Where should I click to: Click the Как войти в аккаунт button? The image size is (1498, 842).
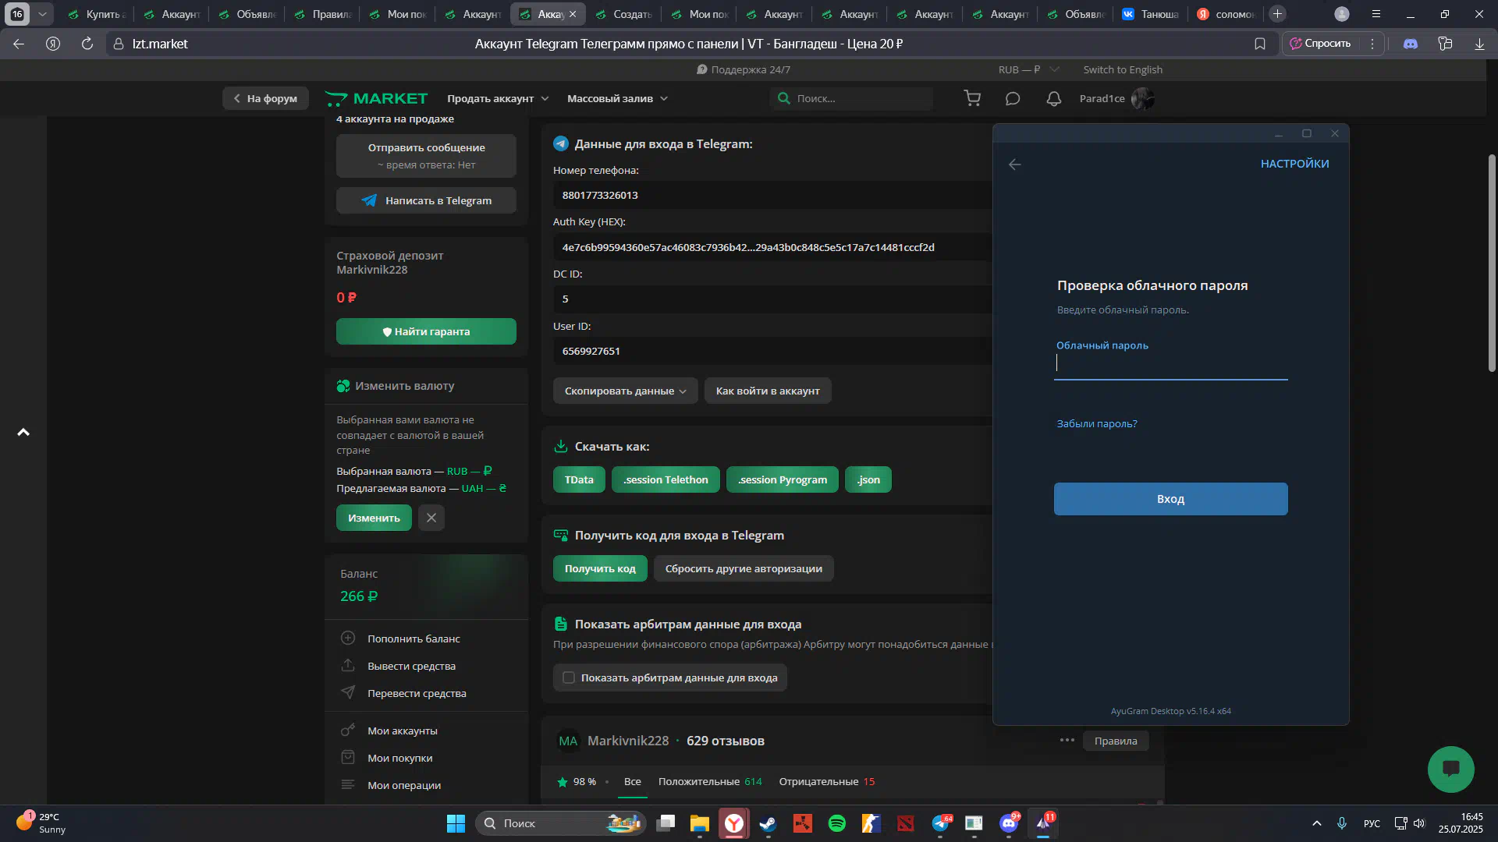[x=768, y=391]
